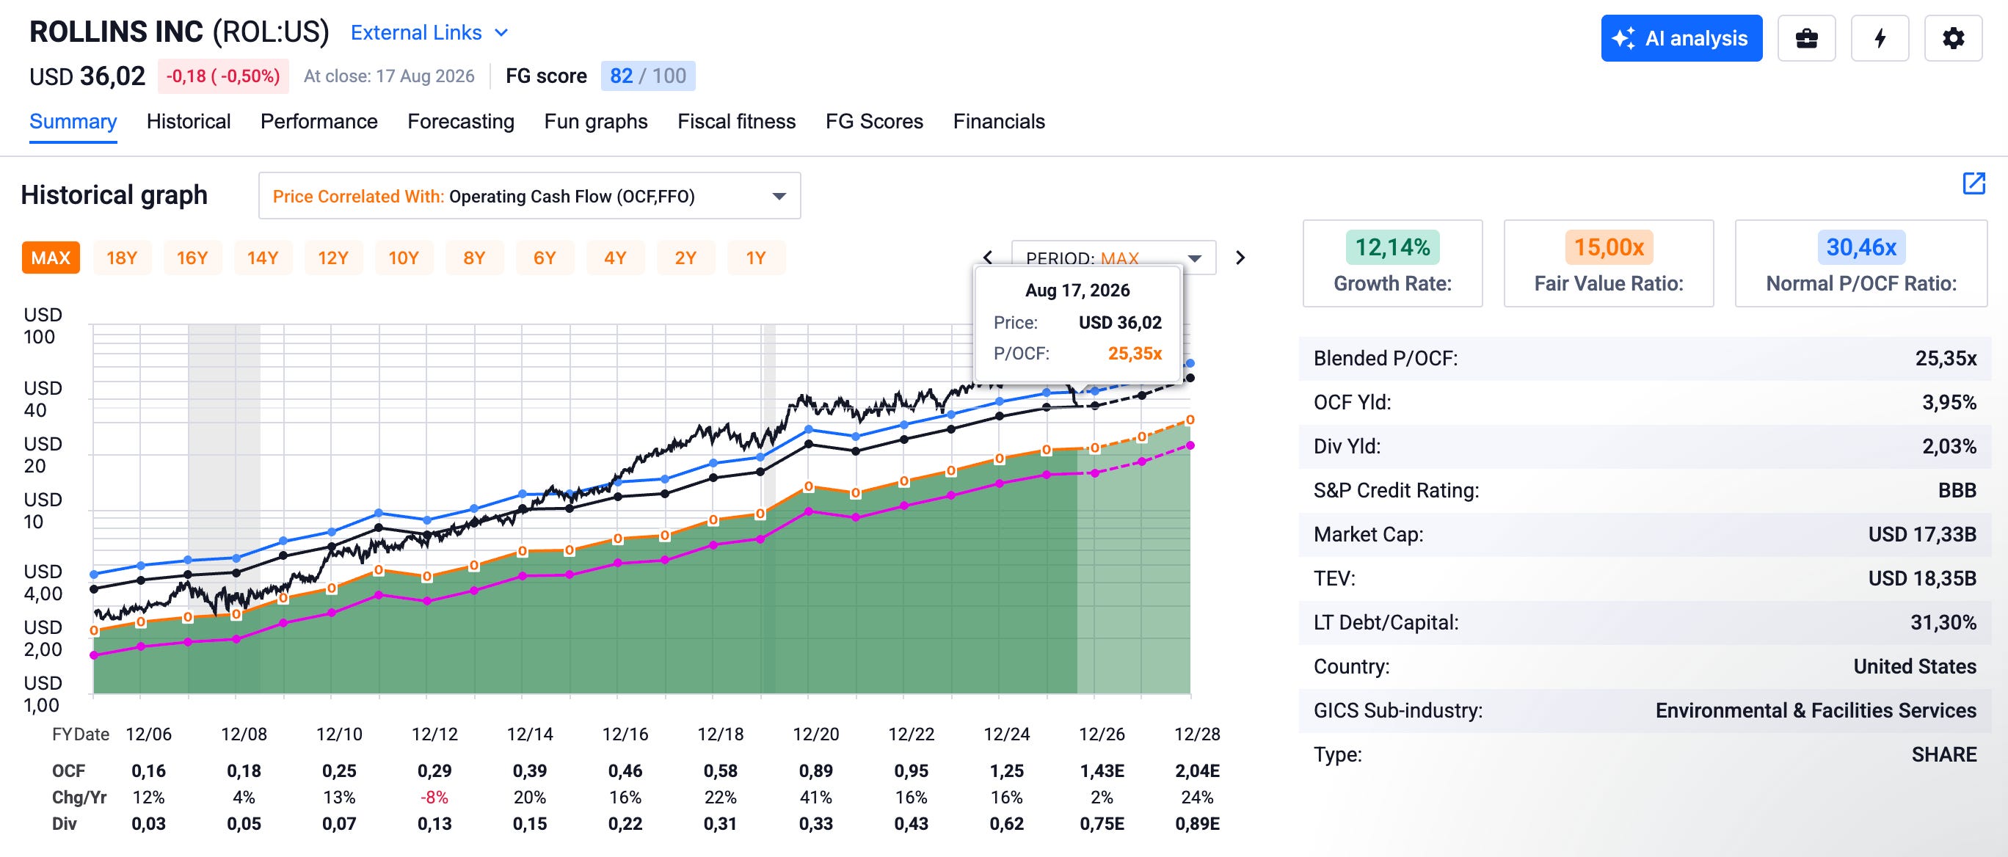Click the At close: 17 Aug 2026 text
Image resolution: width=2008 pixels, height=857 pixels.
(x=389, y=76)
